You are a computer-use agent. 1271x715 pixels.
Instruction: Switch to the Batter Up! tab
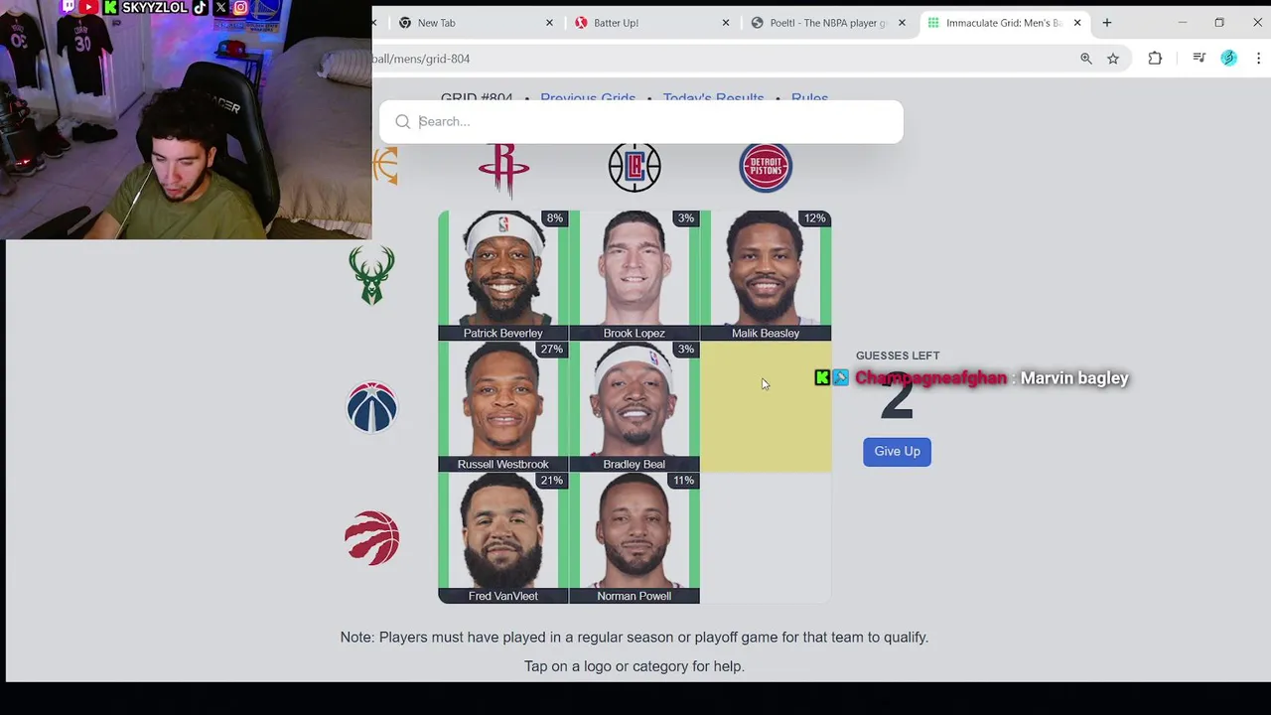[x=650, y=23]
